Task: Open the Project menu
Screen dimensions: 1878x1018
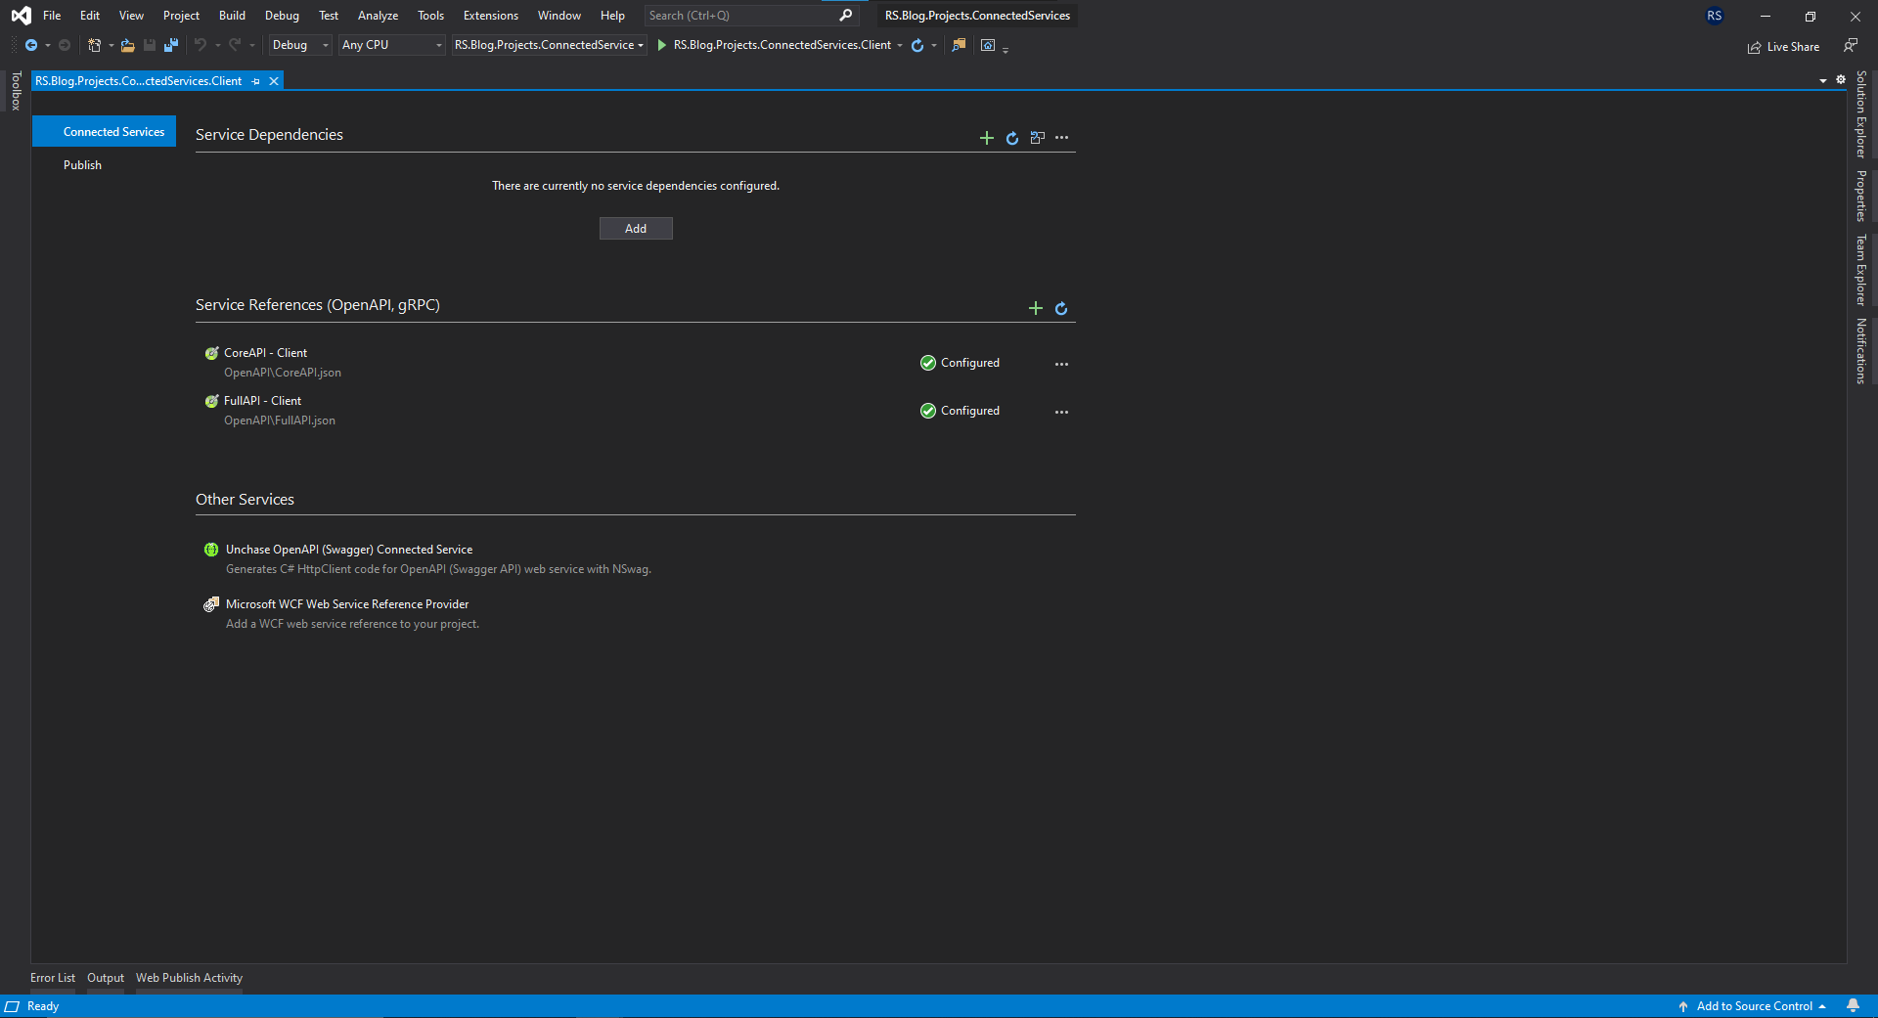Action: [x=181, y=16]
